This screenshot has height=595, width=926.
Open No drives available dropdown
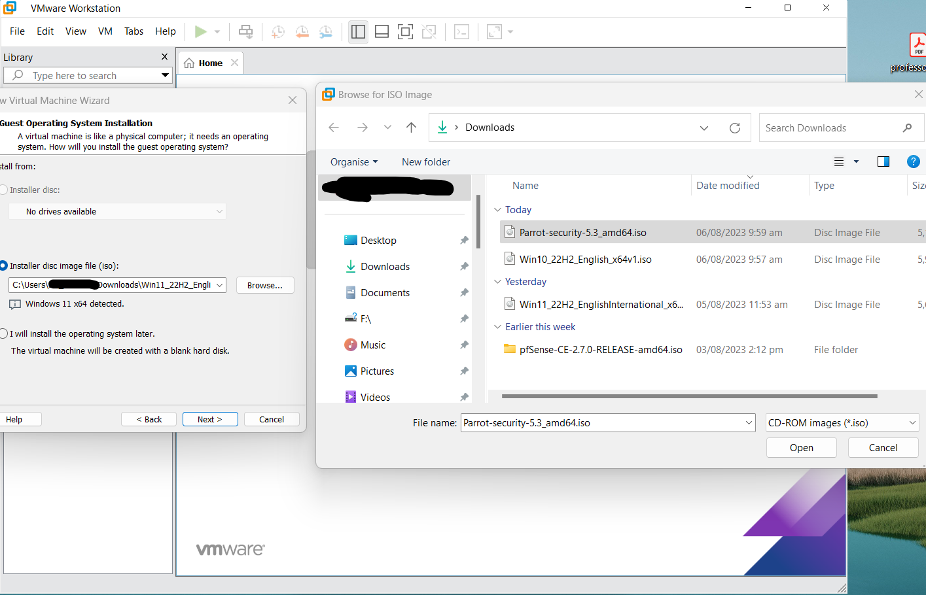pyautogui.click(x=219, y=211)
